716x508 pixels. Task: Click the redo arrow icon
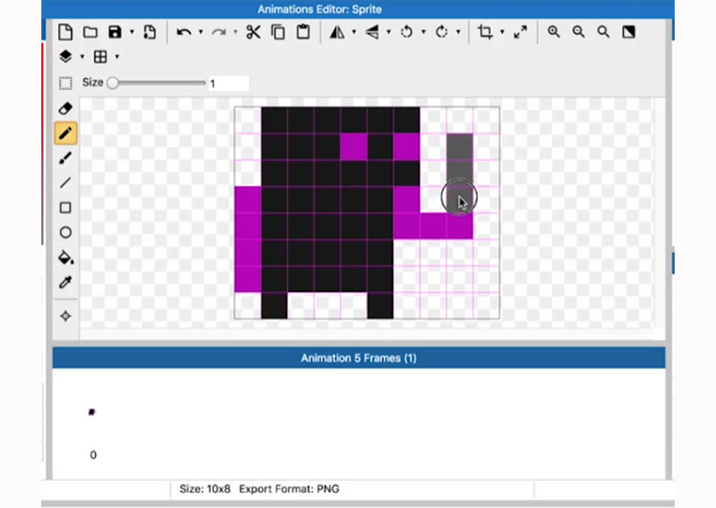[219, 32]
